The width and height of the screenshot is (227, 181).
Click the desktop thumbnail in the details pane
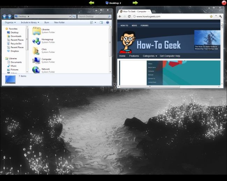10,79
